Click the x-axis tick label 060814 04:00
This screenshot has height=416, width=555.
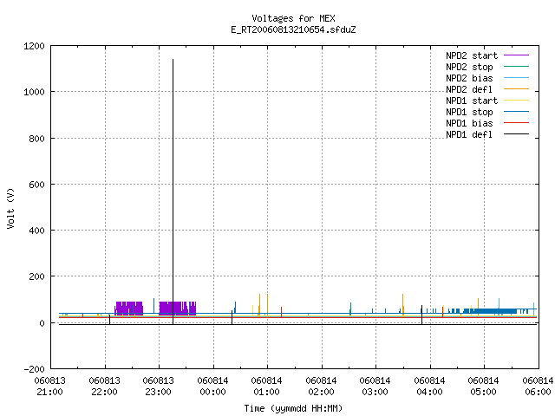coord(429,387)
